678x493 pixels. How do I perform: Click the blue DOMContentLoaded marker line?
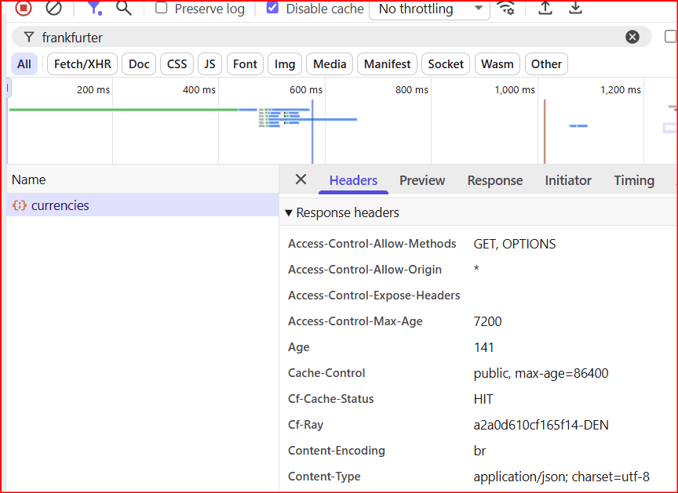click(312, 132)
